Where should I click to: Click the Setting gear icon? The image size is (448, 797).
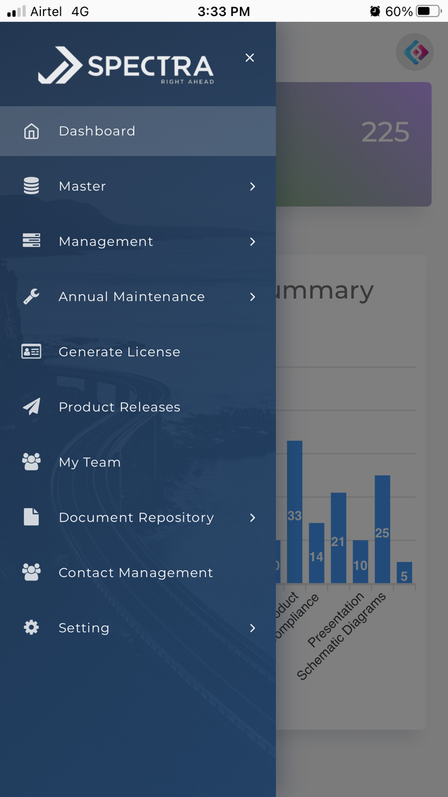tap(31, 627)
